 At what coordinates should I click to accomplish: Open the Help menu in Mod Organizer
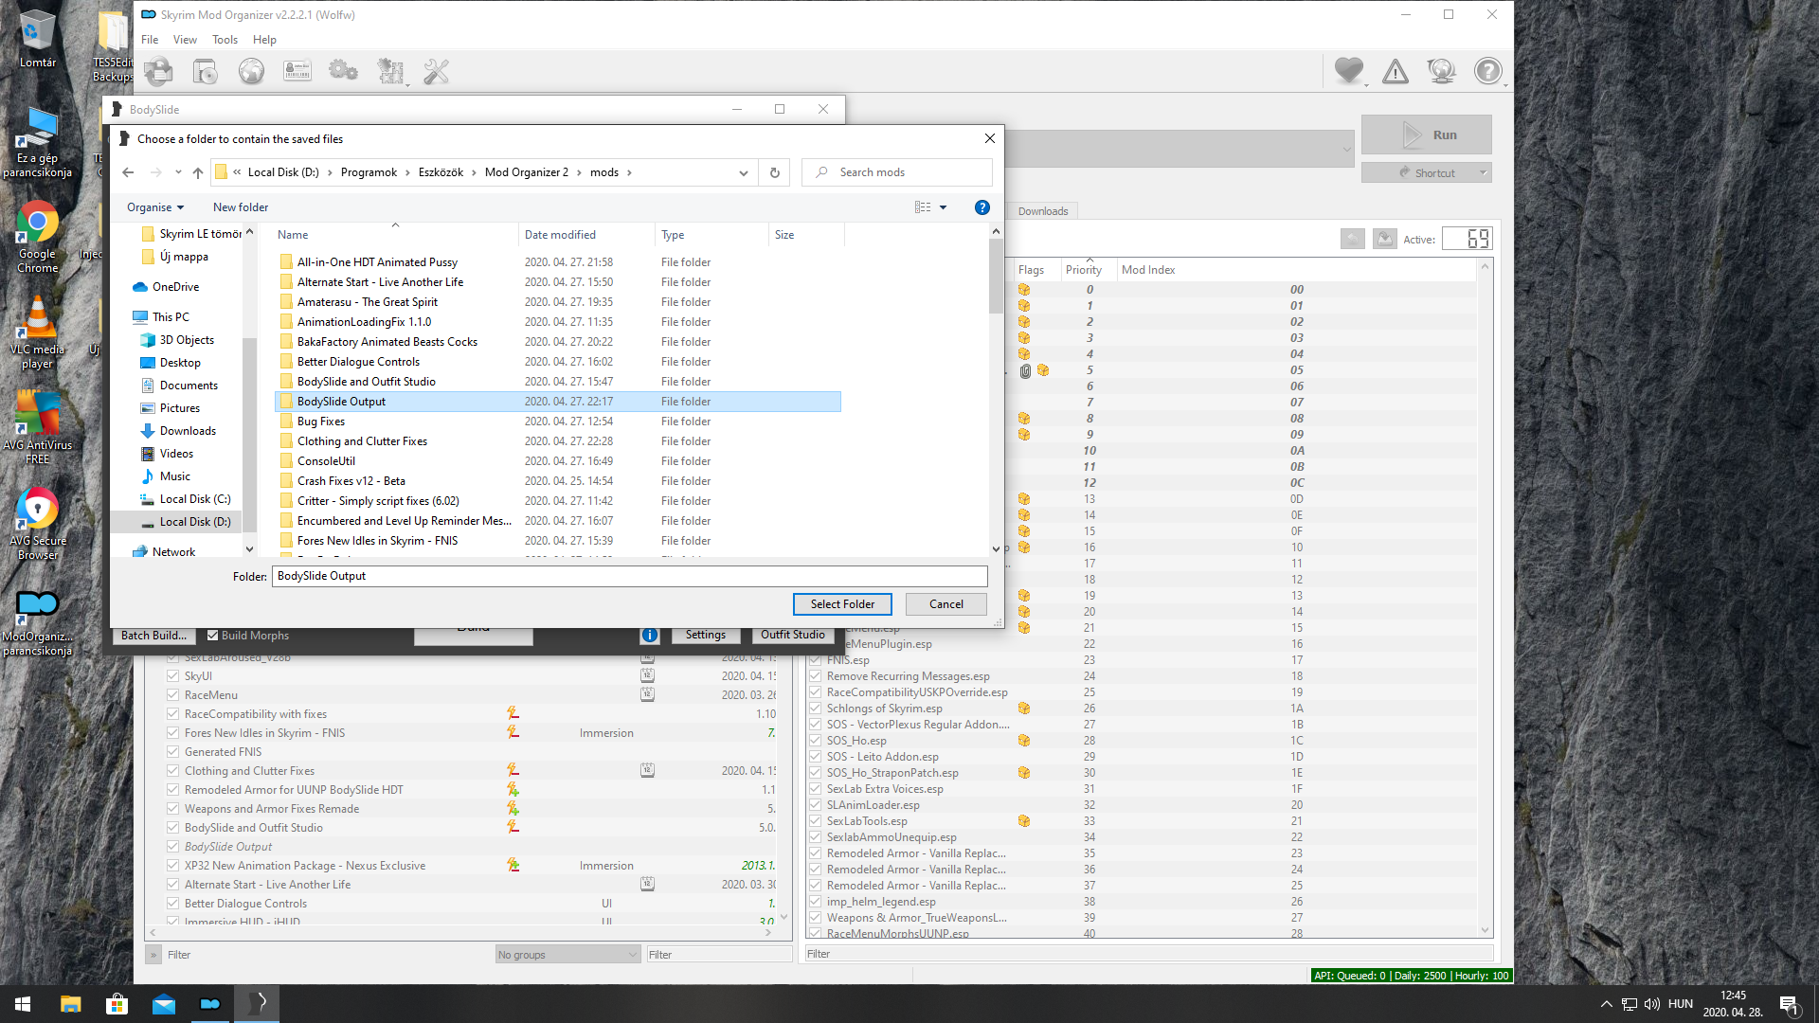click(264, 40)
